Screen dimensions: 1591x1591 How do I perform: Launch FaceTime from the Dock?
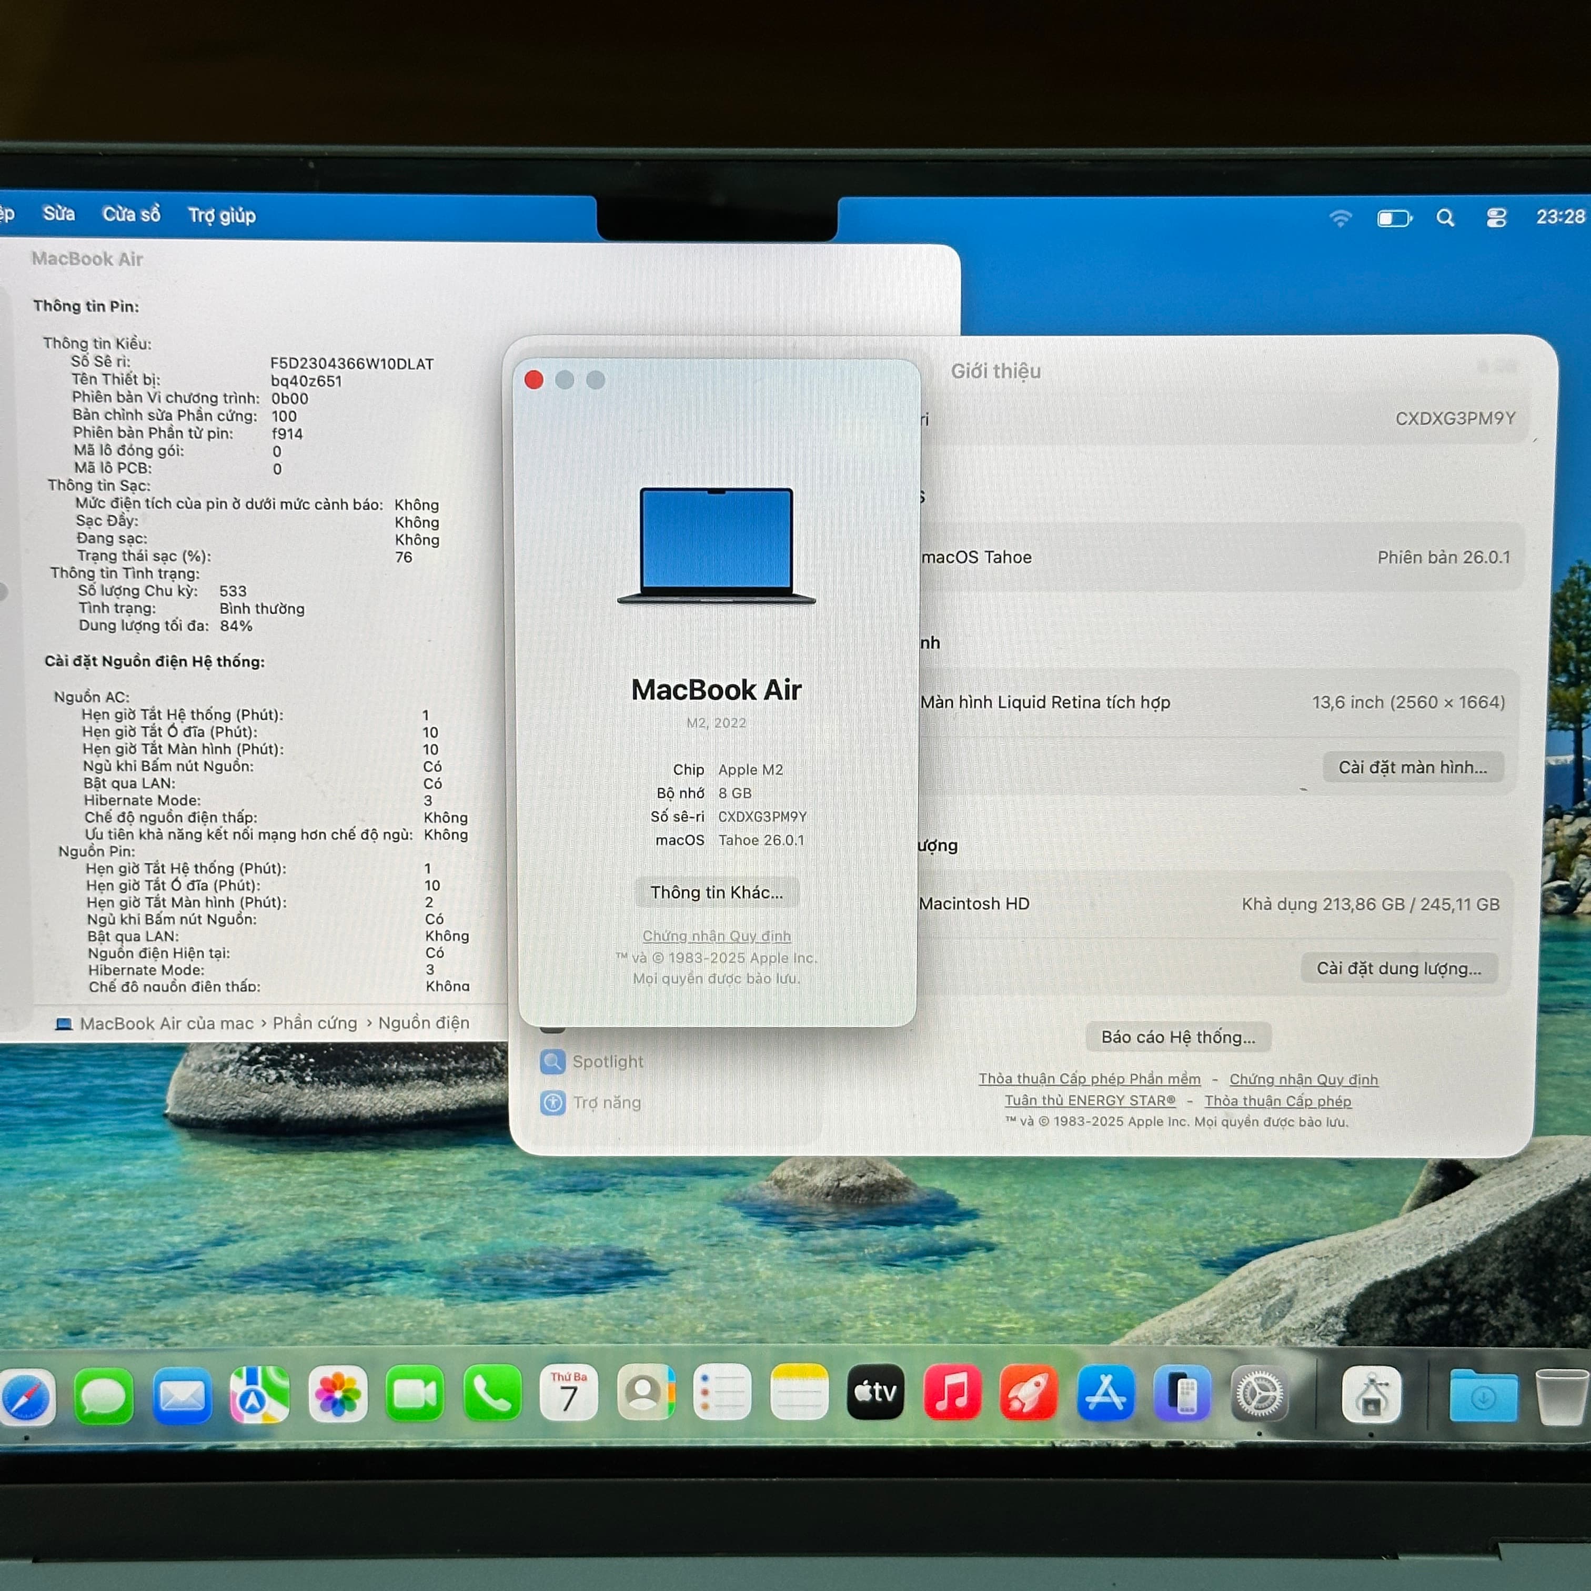pos(414,1393)
